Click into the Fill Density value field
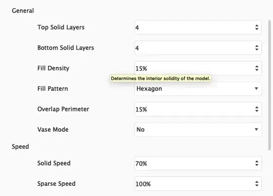Screen dimensions: 273x196 point(198,68)
